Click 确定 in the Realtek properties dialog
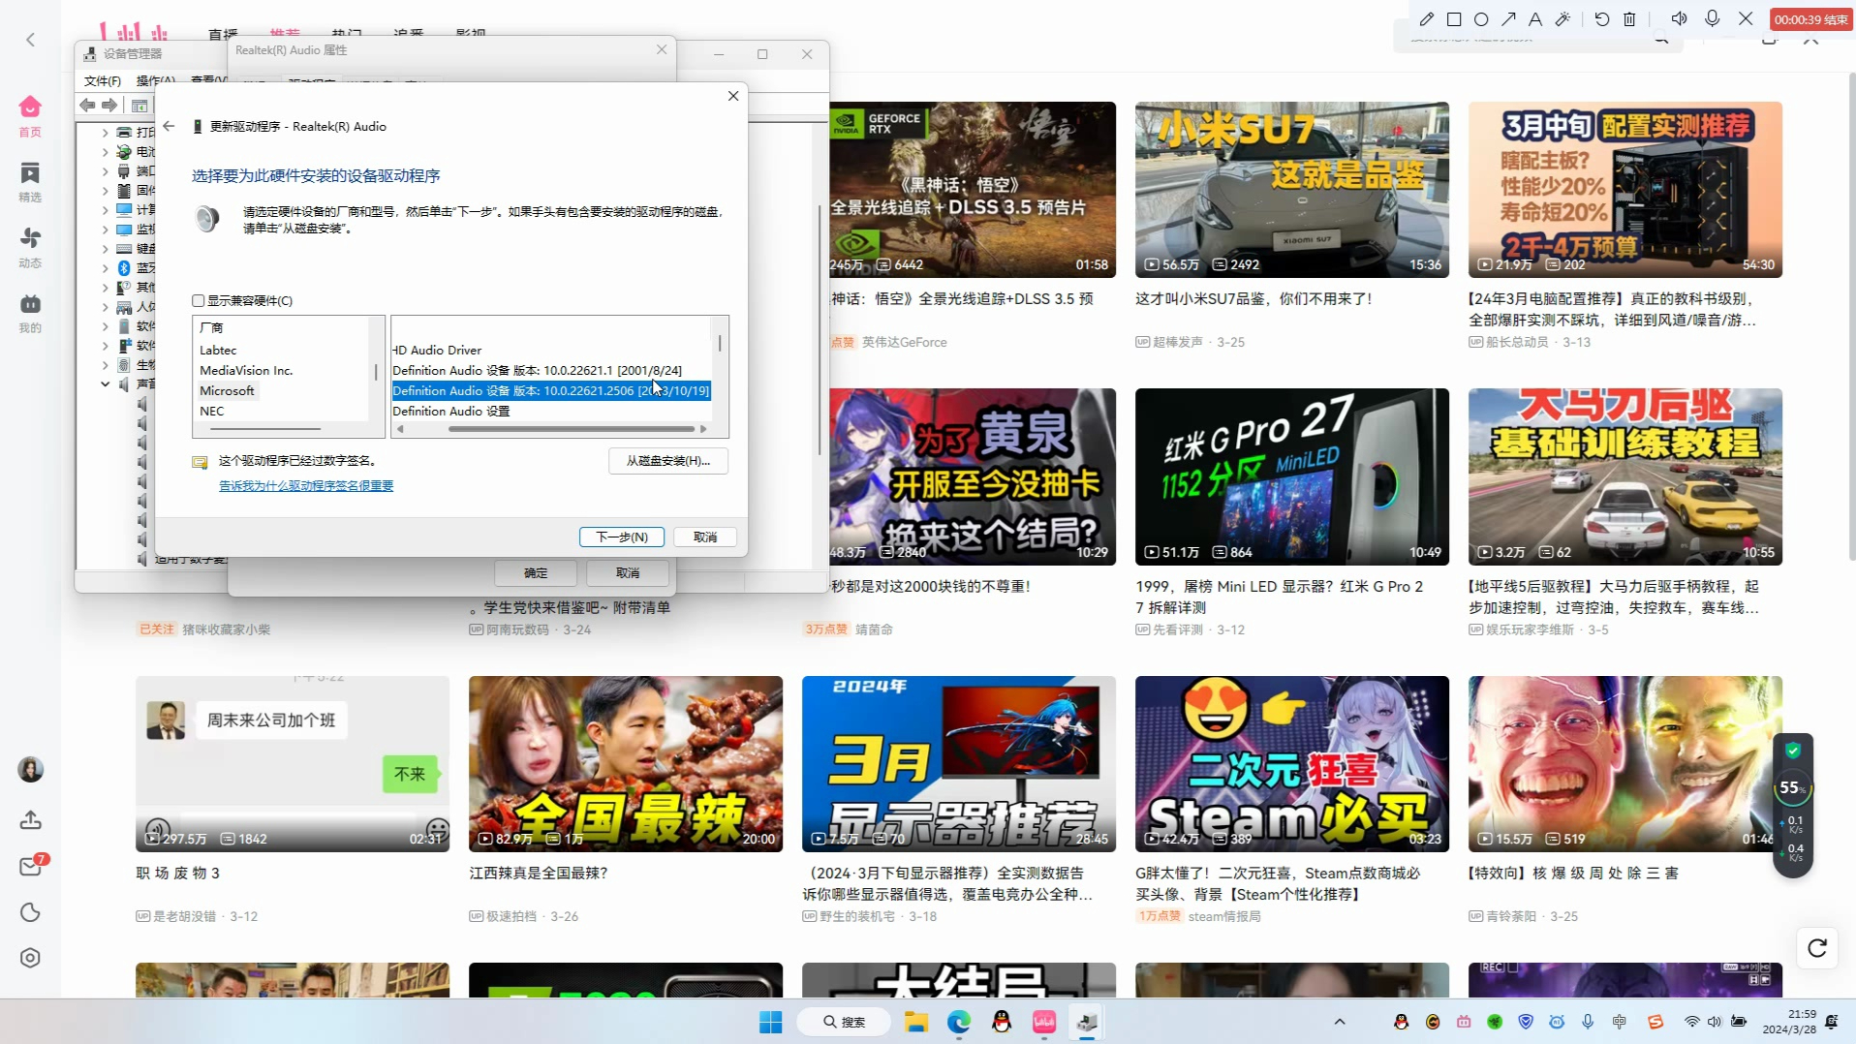This screenshot has height=1044, width=1856. coord(536,572)
